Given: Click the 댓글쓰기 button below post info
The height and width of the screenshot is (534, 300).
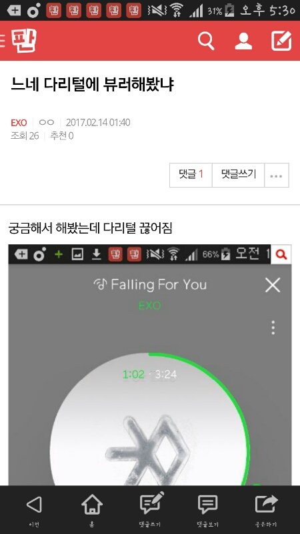Looking at the screenshot, I should coord(238,176).
